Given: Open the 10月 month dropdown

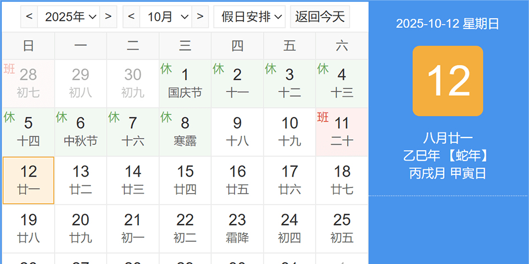Looking at the screenshot, I should [x=166, y=16].
